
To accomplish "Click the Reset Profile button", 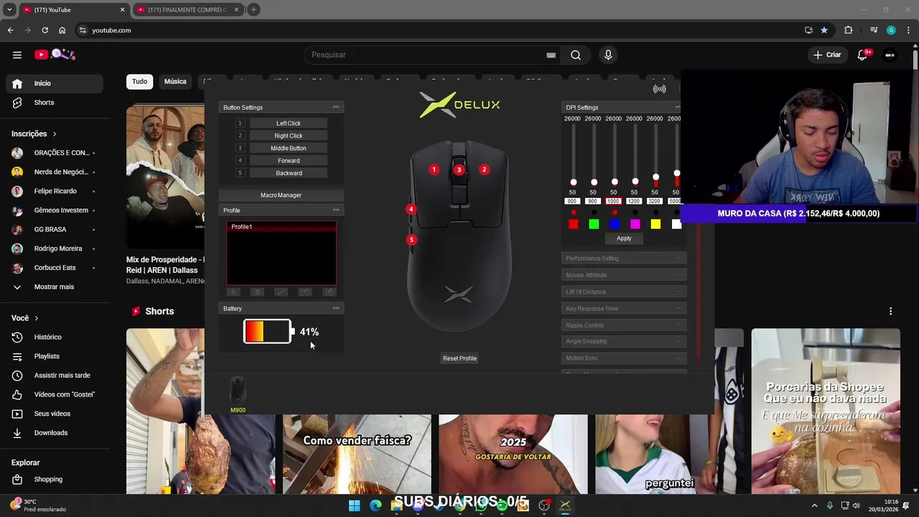I will click(459, 358).
